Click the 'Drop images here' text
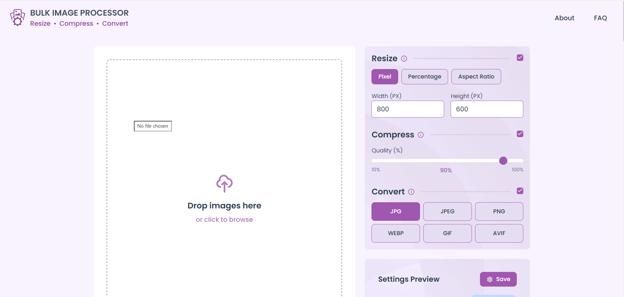The width and height of the screenshot is (624, 297). (224, 206)
